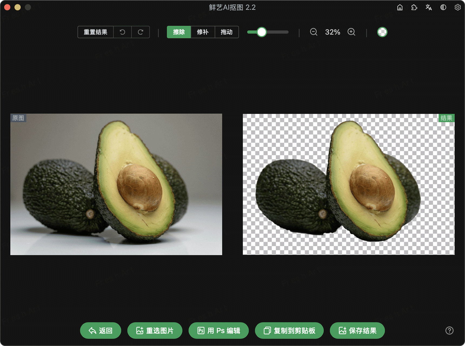
Task: Click 复制到剪贴板 copy to clipboard
Action: coord(289,330)
